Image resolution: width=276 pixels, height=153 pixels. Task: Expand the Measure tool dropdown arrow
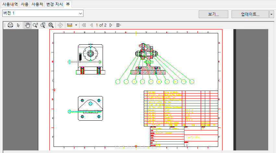tap(76, 25)
